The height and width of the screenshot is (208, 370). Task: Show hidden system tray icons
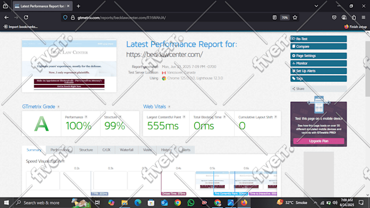click(x=315, y=203)
